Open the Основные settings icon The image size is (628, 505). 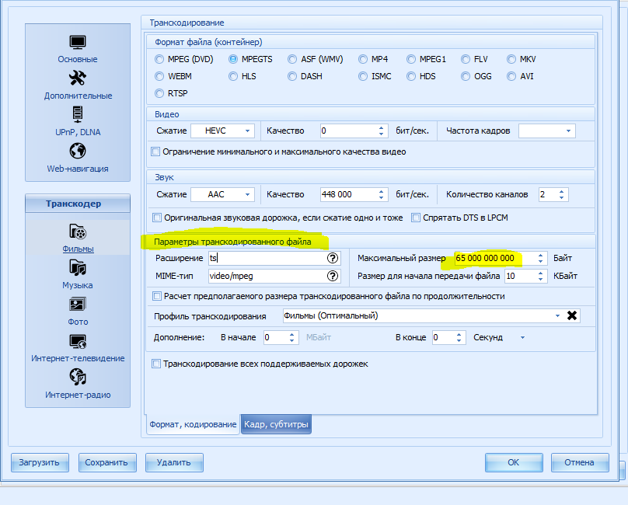(x=77, y=43)
